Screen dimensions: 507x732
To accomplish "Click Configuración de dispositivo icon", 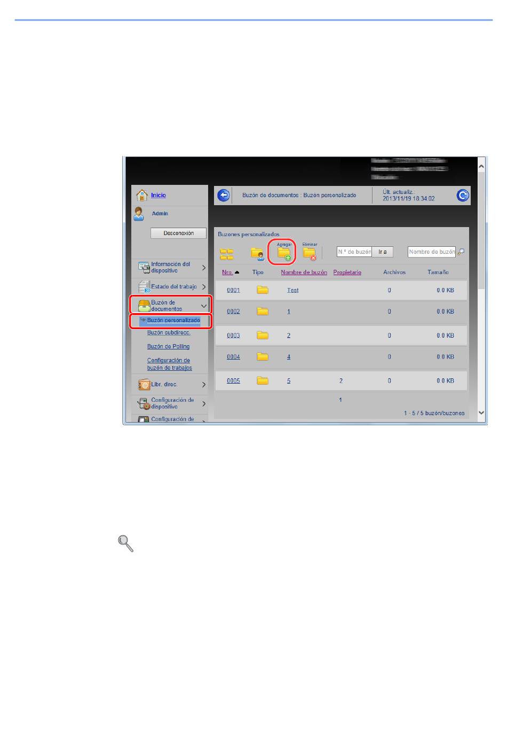I will click(x=144, y=403).
